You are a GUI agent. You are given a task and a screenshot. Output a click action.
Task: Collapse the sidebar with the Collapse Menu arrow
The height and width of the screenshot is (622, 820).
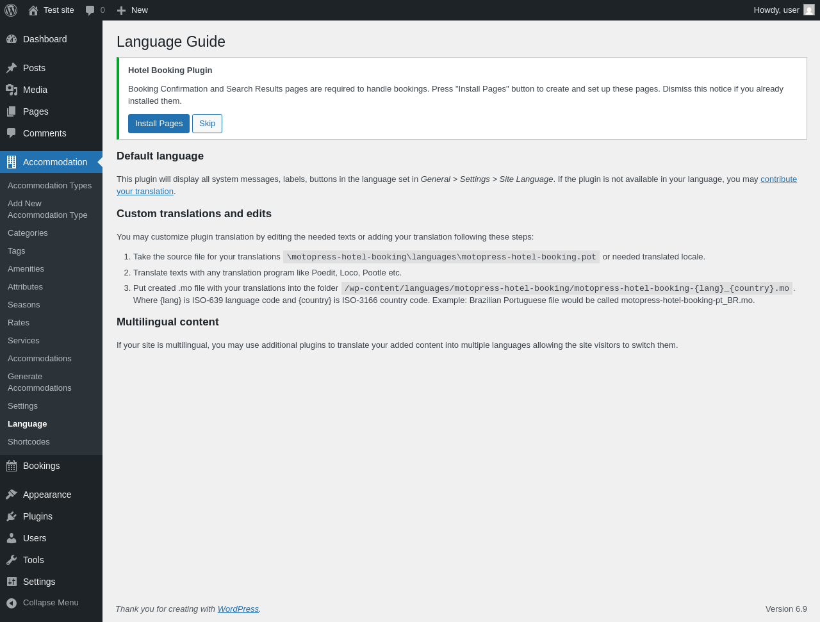tap(12, 603)
